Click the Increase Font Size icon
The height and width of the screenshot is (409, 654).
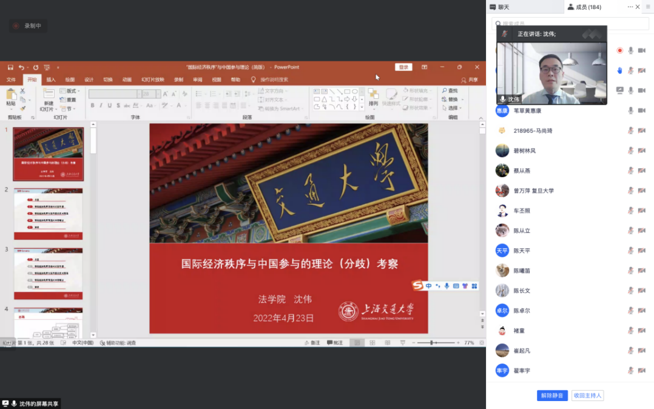pos(165,94)
